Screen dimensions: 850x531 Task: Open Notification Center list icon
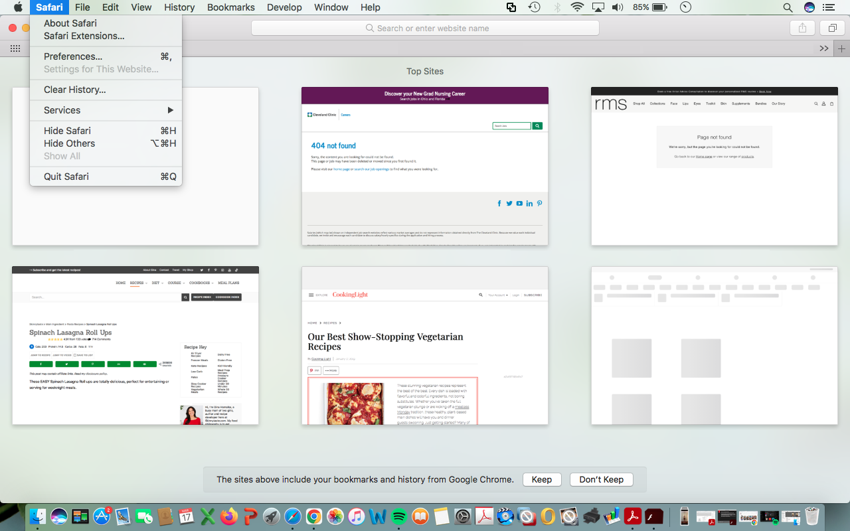828,7
